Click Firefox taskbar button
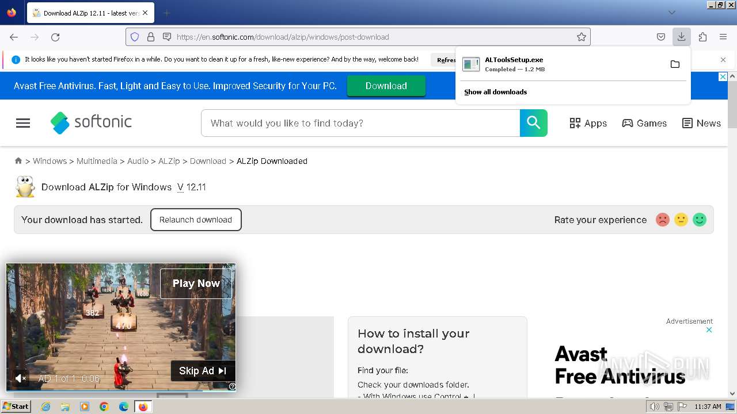Image resolution: width=737 pixels, height=414 pixels. click(x=143, y=407)
